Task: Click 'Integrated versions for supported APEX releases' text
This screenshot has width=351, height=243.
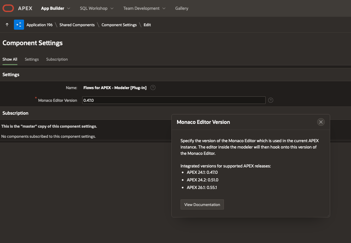Action: point(226,166)
